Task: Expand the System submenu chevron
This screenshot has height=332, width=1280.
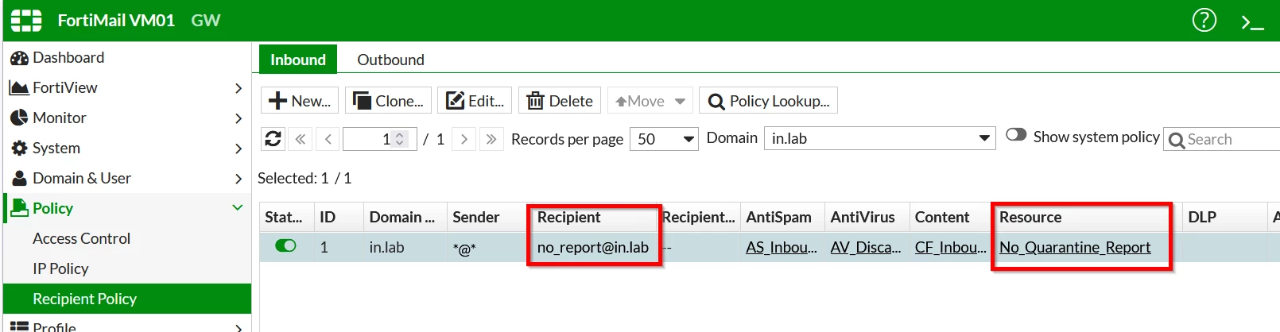Action: [238, 149]
